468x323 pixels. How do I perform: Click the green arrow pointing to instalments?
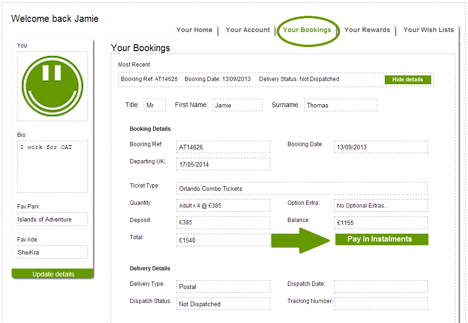300,240
